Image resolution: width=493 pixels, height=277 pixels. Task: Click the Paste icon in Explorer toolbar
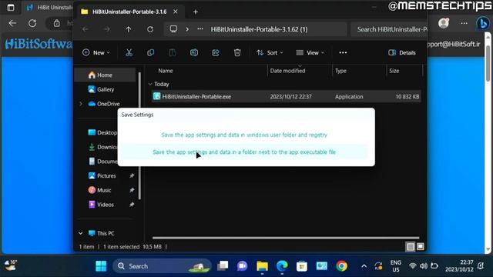click(x=173, y=53)
